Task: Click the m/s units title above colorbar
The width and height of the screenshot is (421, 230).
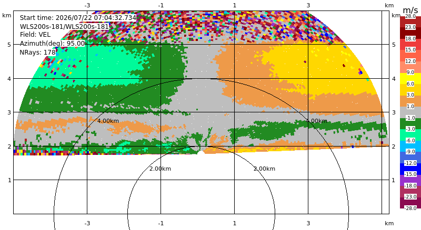Action: (x=410, y=10)
